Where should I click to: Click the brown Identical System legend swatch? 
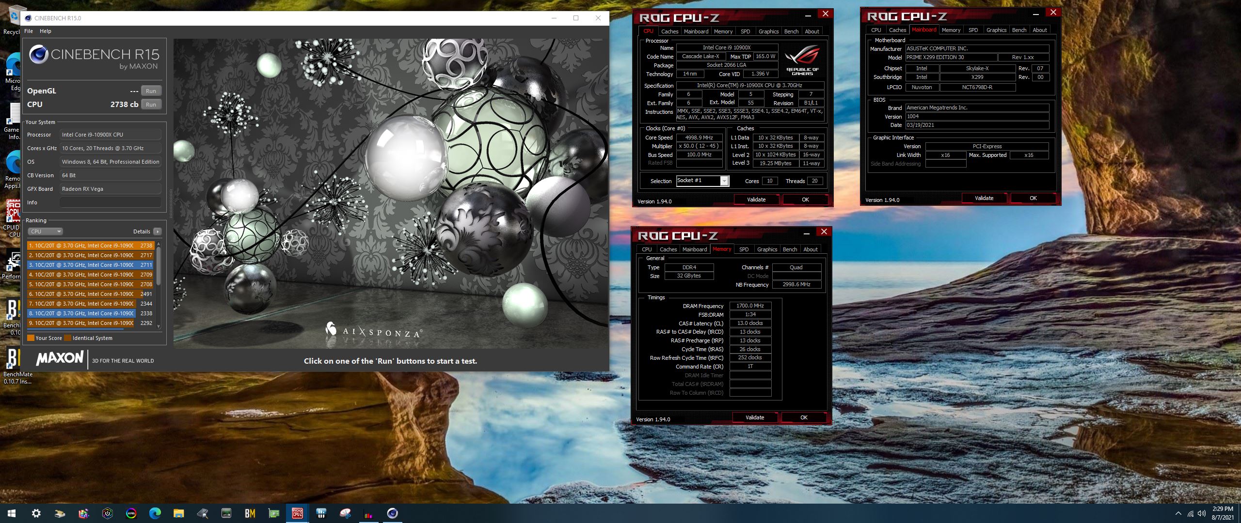[68, 338]
